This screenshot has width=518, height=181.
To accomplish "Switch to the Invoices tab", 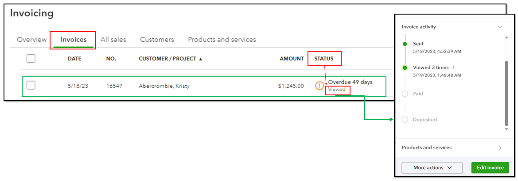I will [x=74, y=39].
